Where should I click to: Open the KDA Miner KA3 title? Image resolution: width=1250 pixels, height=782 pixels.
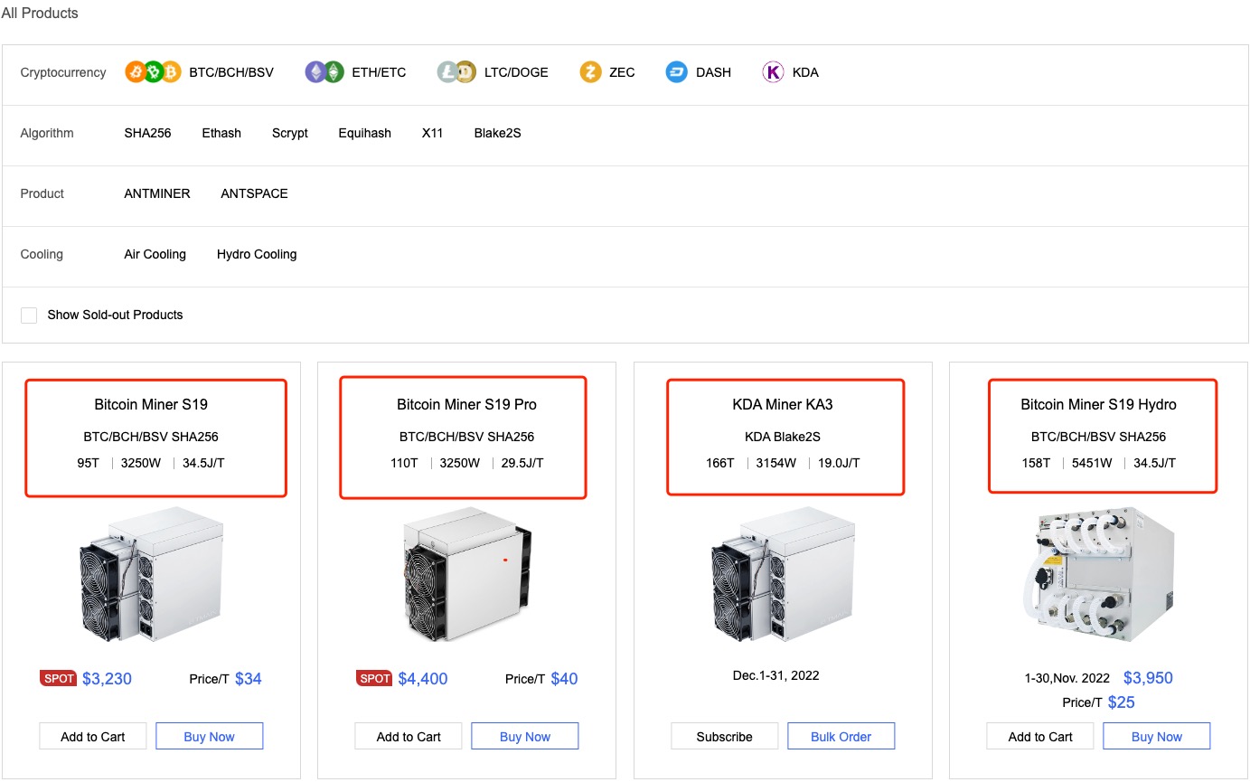[783, 404]
